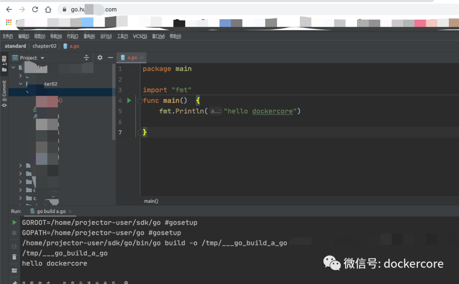
Task: Click the "hello dockercore" string literal
Action: pyautogui.click(x=260, y=111)
